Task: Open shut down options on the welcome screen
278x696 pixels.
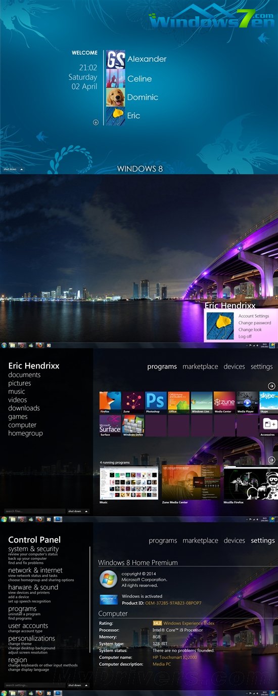Action: [x=13, y=169]
